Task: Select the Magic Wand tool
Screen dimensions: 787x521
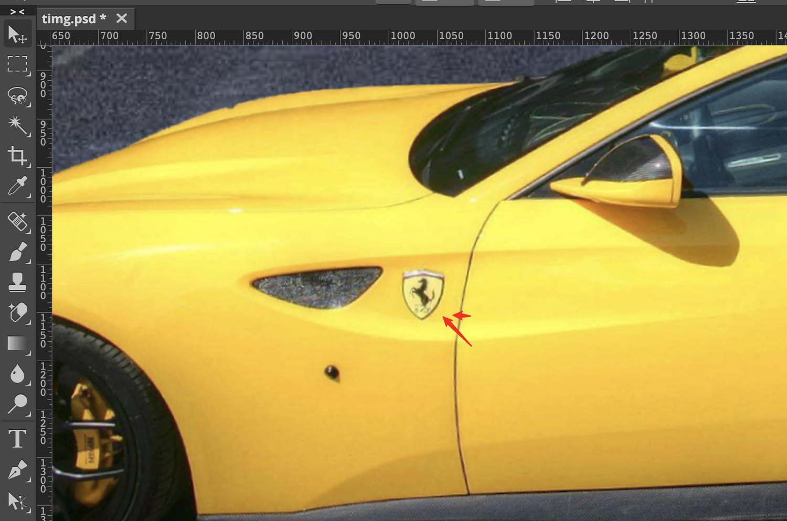Action: (17, 126)
